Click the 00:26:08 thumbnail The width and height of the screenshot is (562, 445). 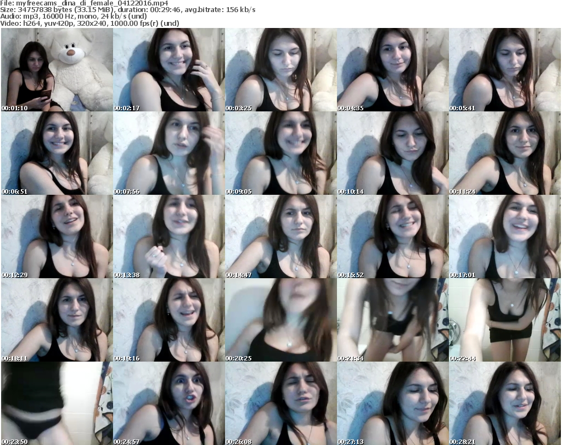pyautogui.click(x=280, y=403)
